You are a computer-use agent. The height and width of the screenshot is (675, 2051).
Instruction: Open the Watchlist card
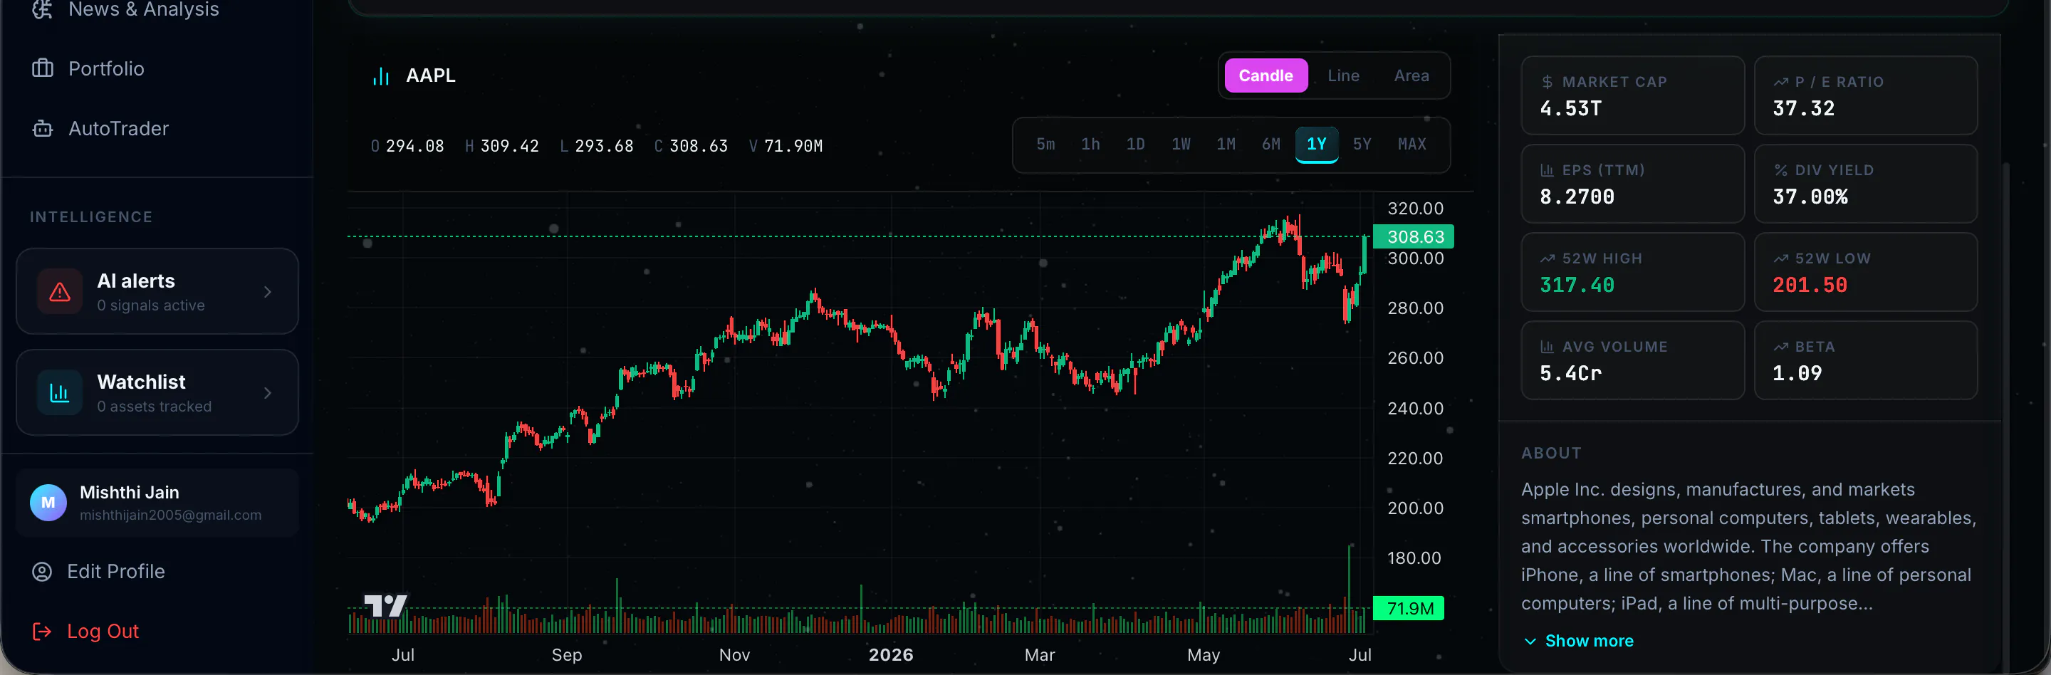pos(157,392)
